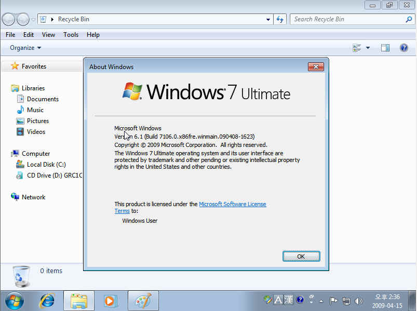The width and height of the screenshot is (417, 311).
Task: Open language bar help question icon
Action: 300,300
